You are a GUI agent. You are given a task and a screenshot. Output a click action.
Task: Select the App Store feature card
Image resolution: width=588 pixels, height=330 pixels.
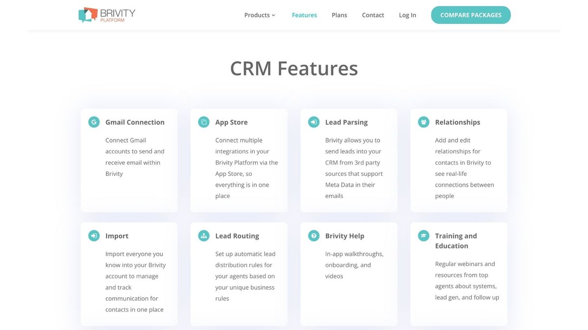point(239,160)
